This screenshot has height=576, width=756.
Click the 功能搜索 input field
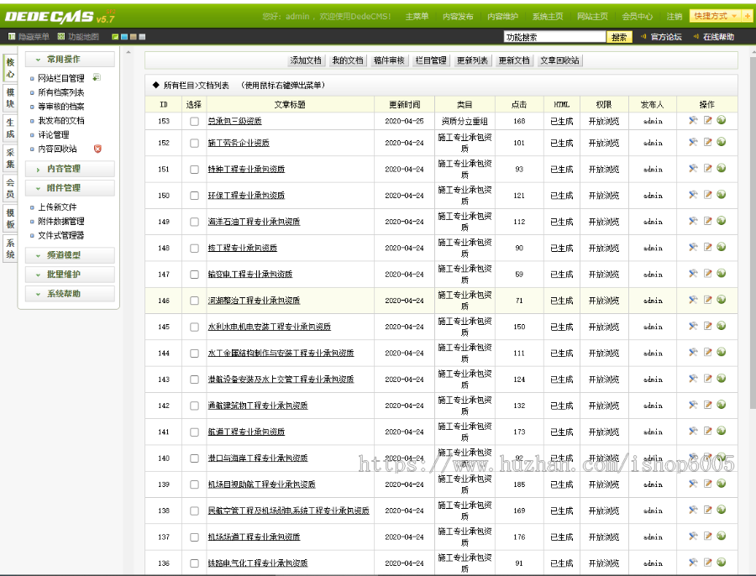point(554,37)
